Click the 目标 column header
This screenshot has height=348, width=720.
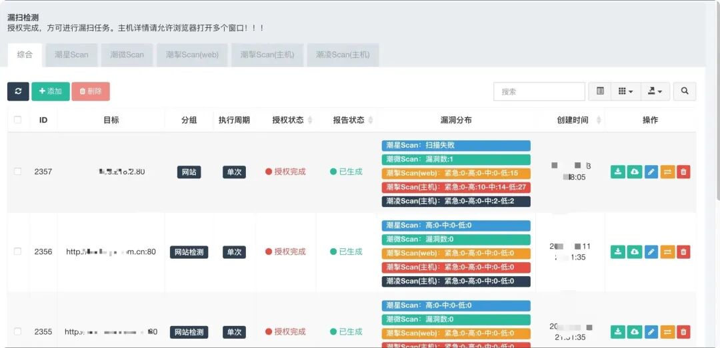click(x=111, y=120)
